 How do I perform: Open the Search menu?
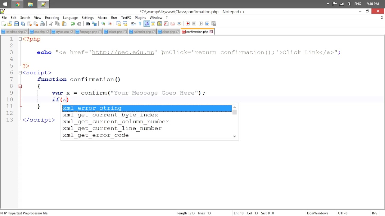(x=25, y=18)
